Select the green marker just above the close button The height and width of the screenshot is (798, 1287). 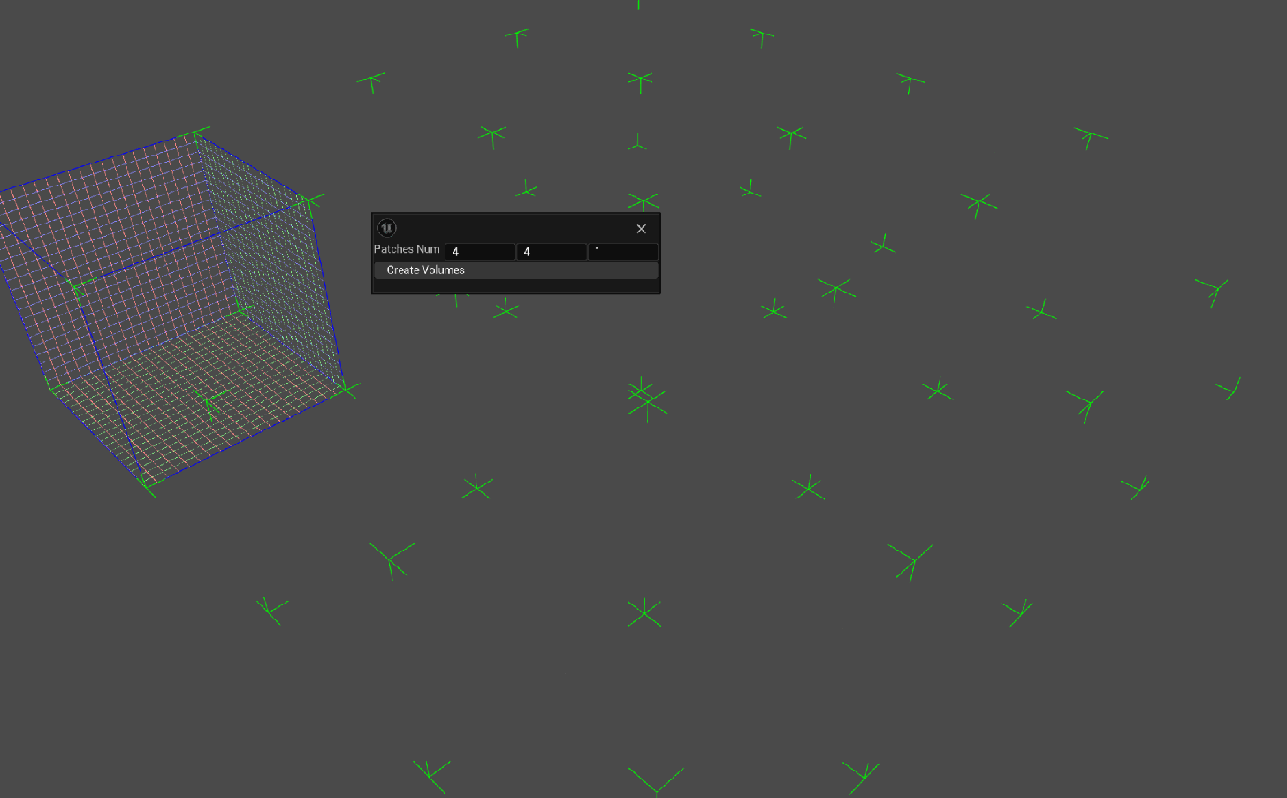[x=643, y=201]
